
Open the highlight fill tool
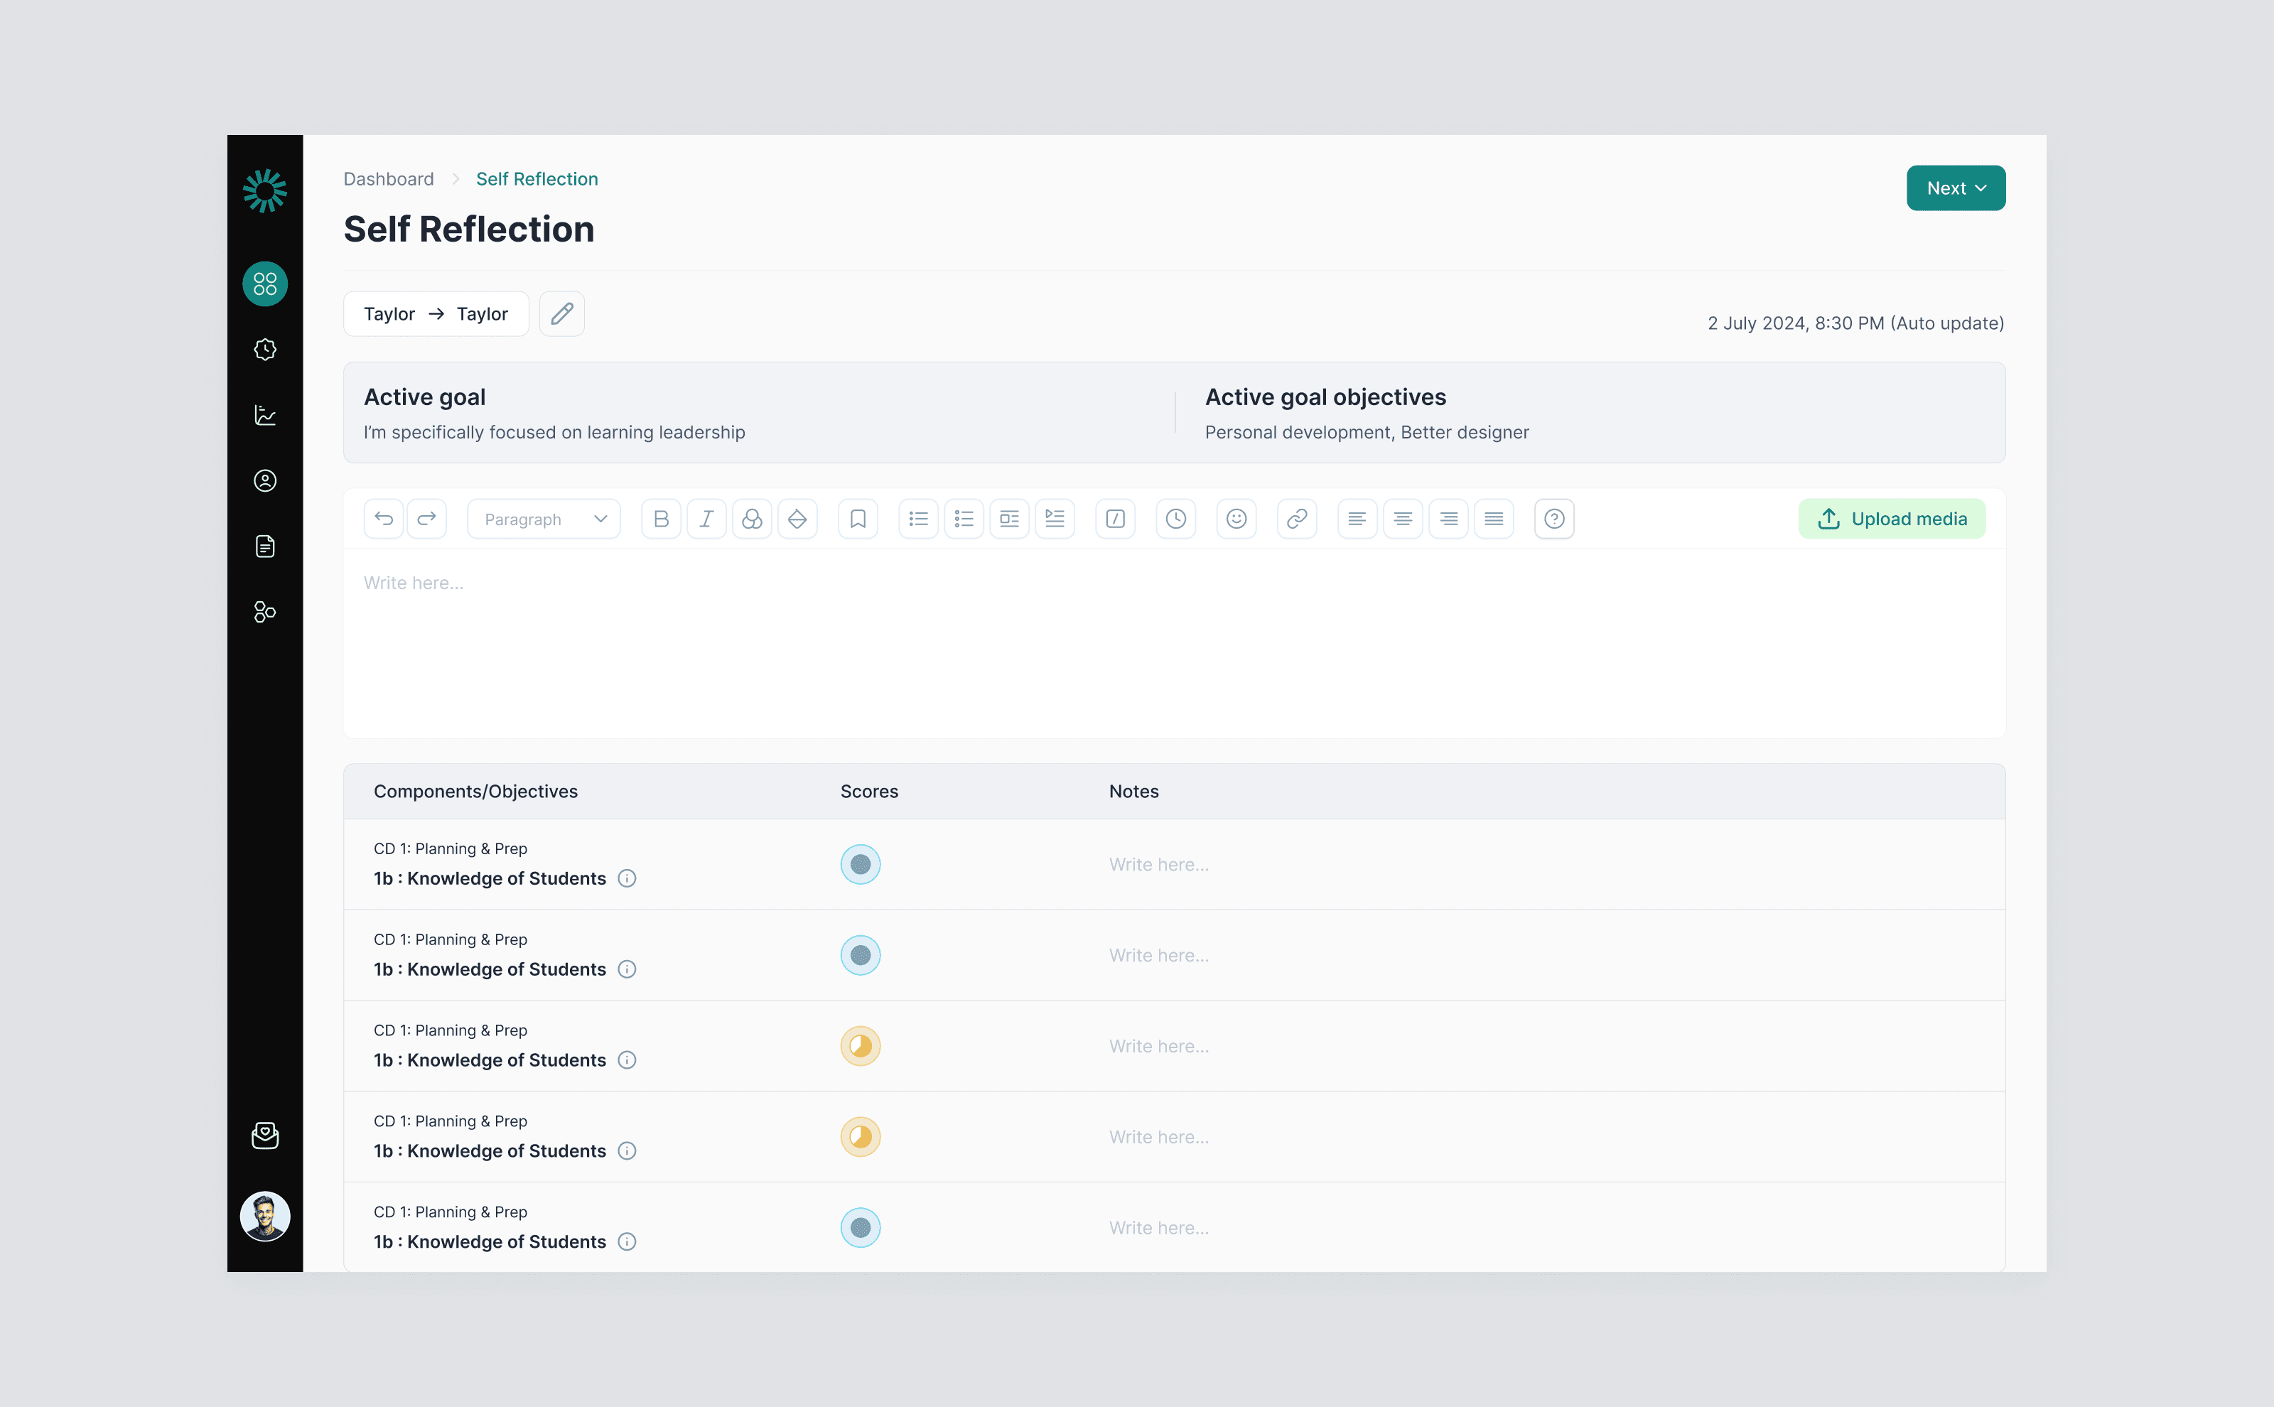797,518
